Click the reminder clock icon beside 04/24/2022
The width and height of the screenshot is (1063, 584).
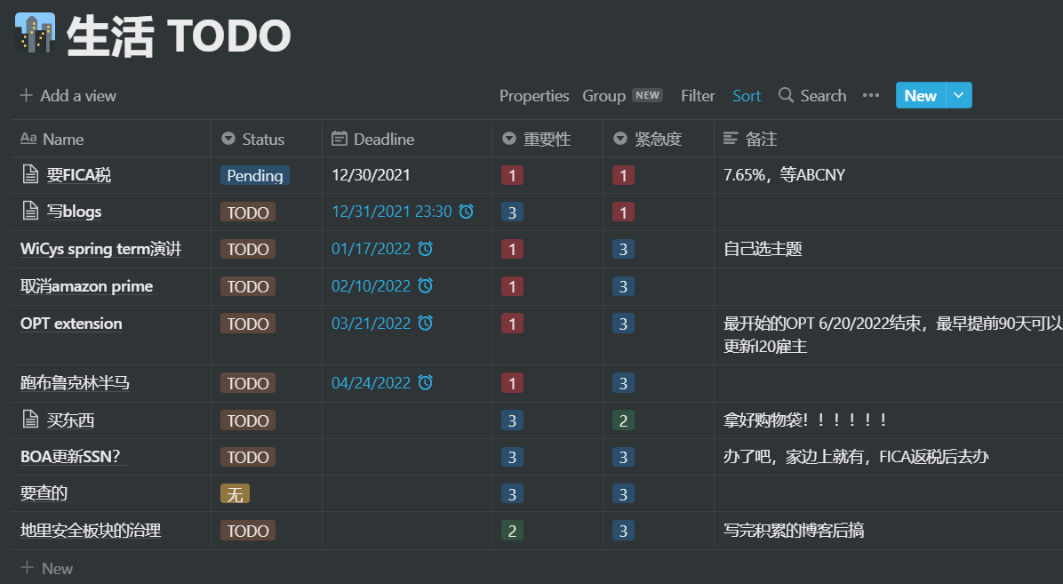click(425, 383)
